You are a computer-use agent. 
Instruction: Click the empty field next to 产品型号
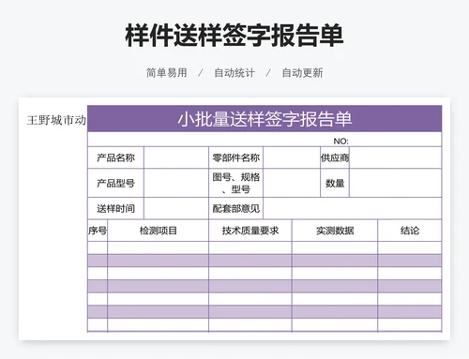pyautogui.click(x=176, y=183)
